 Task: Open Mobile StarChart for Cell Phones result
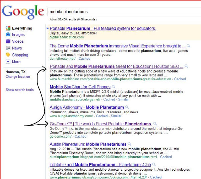coord(80,87)
